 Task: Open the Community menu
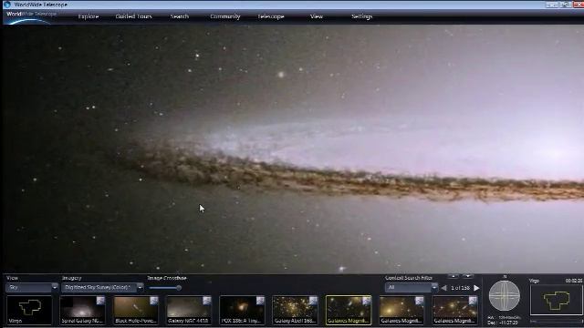click(225, 16)
